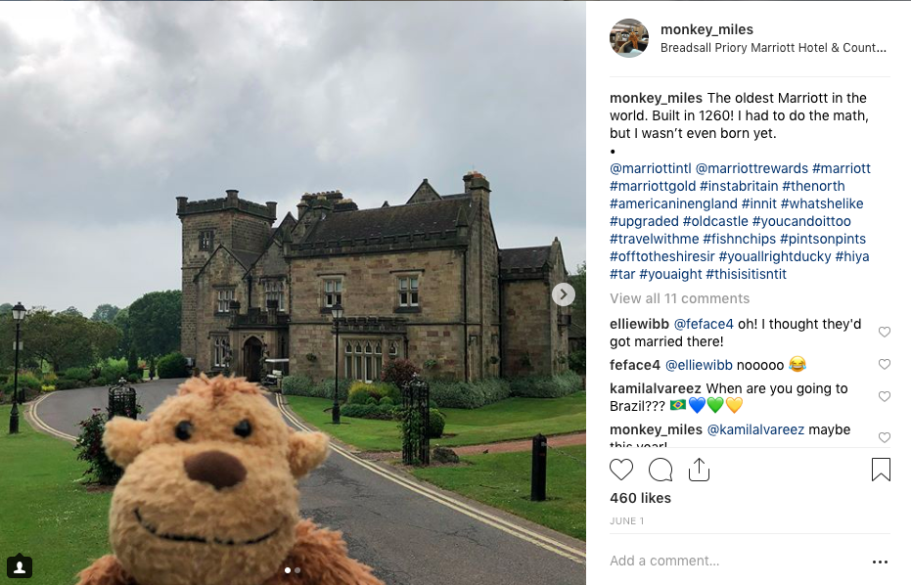Open Breadsall Priory Marriott Hotel location

click(773, 48)
